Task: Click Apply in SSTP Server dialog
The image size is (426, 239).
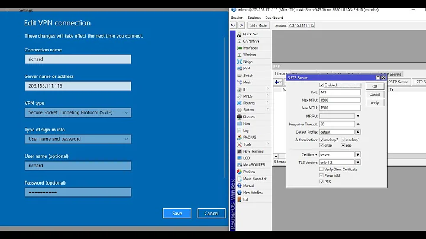Action: (375, 103)
